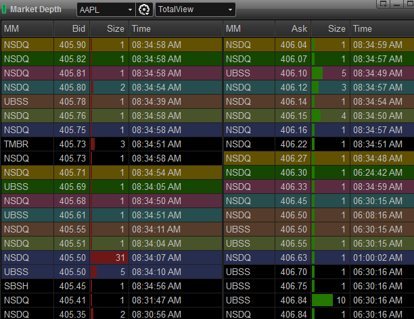Image resolution: width=414 pixels, height=319 pixels.
Task: Click bid price 405.76
Action: pyautogui.click(x=72, y=116)
